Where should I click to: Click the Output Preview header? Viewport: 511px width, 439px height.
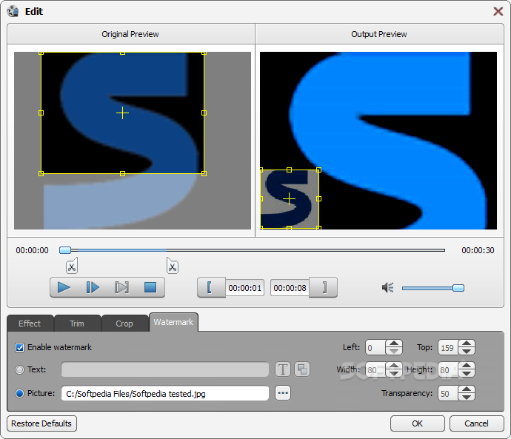379,34
